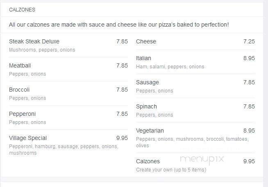
Task: Click the Village Special ingredients text
Action: [64, 150]
